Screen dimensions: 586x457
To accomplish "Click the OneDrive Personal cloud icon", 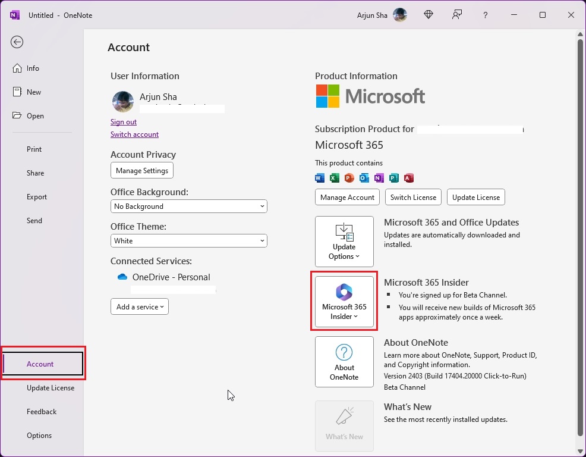I will pos(122,277).
